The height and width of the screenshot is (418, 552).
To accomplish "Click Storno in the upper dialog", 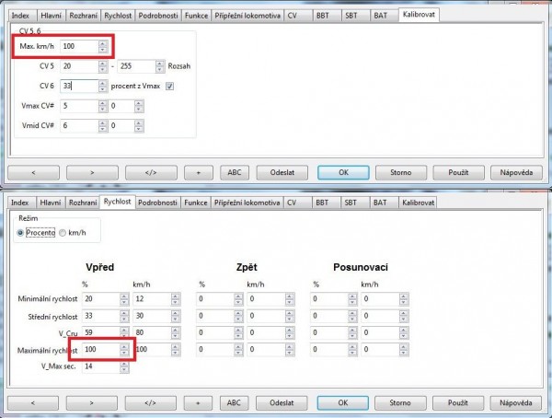I will click(x=400, y=172).
